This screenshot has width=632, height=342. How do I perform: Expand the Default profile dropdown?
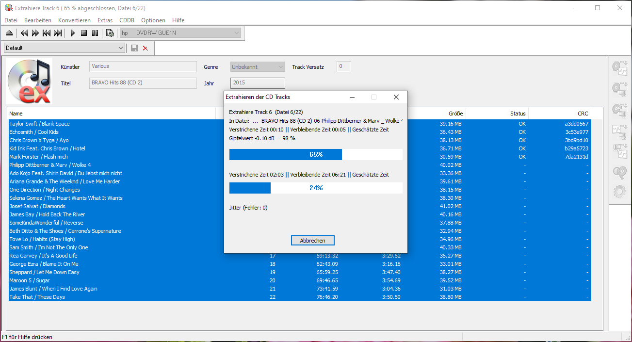pyautogui.click(x=121, y=48)
